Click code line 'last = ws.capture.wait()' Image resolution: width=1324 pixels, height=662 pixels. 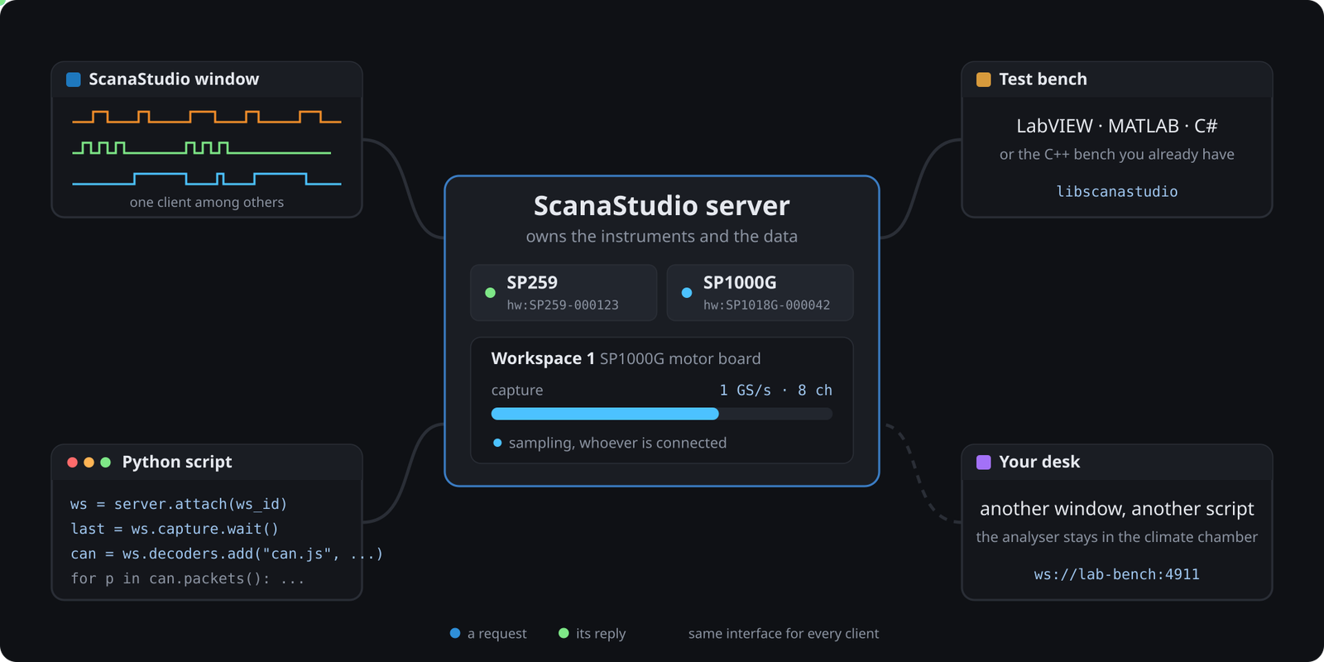(175, 529)
